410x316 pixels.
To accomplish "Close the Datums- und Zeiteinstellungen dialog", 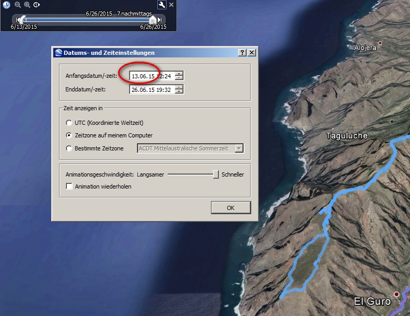I will [x=252, y=53].
